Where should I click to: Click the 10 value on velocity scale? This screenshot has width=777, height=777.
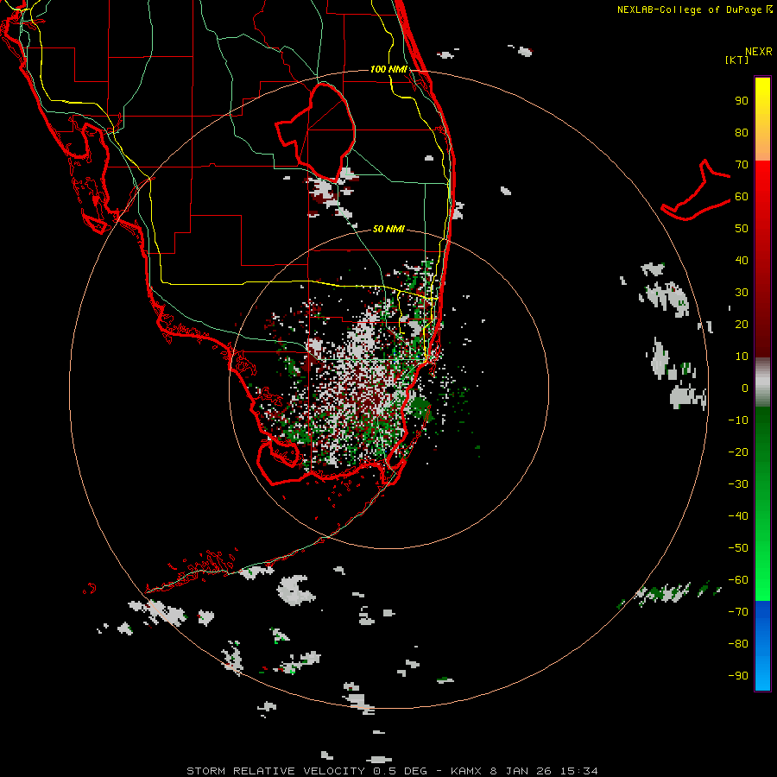[x=742, y=357]
